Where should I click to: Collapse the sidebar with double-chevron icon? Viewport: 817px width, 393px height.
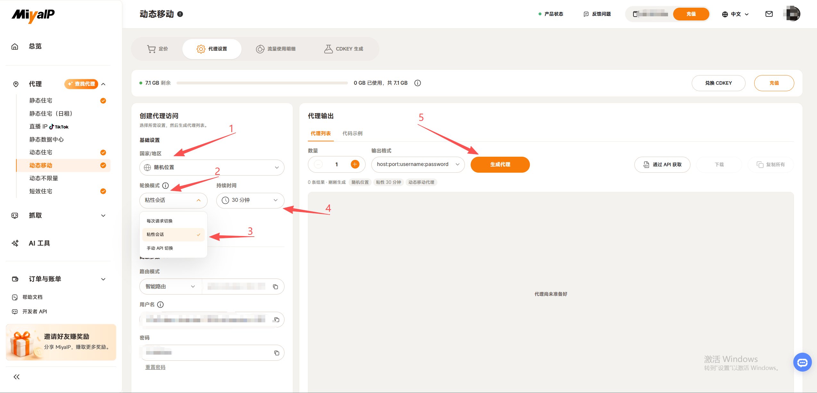(17, 377)
